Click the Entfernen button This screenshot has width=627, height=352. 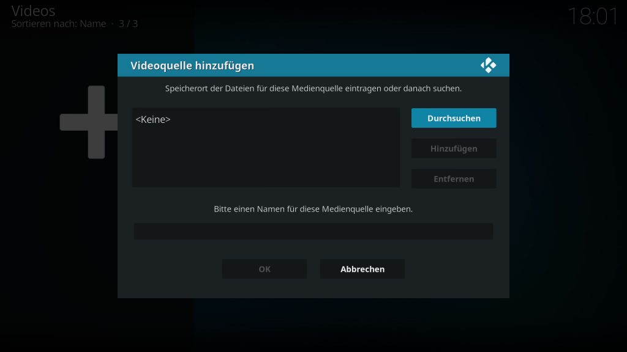point(454,179)
